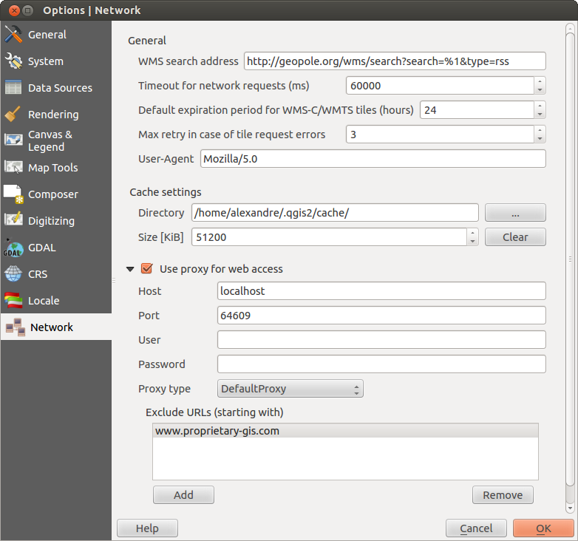Click the General wrench icon in sidebar
Viewport: 578px width, 541px height.
point(13,35)
